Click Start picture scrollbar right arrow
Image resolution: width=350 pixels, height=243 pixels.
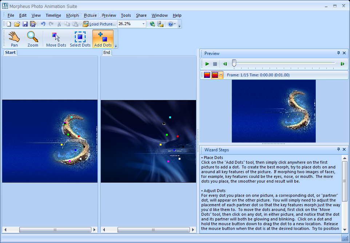coord(95,230)
